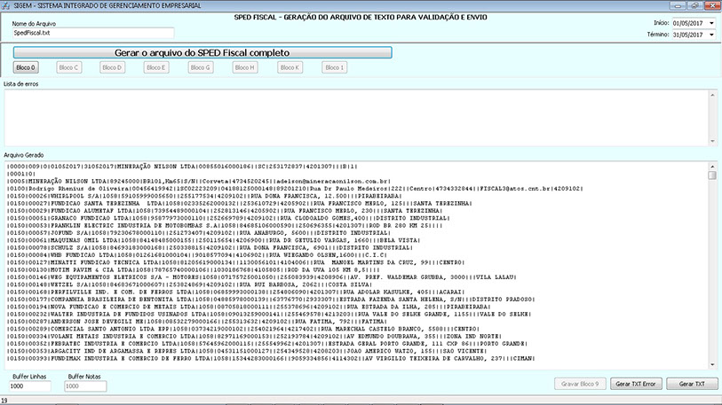Select the Bloco G button
Screen dimensions: 722x405
click(202, 67)
